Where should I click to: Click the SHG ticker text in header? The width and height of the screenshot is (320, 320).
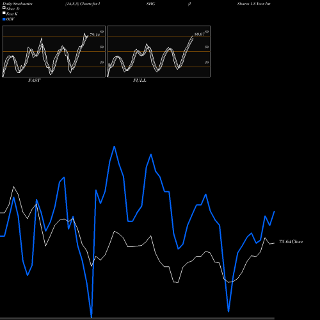click(x=150, y=4)
